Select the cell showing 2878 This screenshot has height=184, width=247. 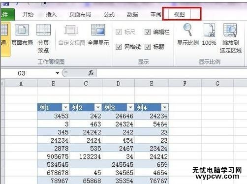pyautogui.click(x=54, y=148)
